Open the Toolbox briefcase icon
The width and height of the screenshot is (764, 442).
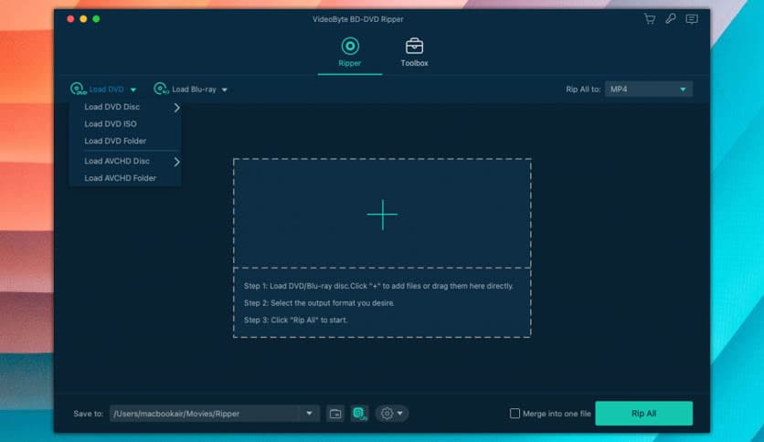click(x=414, y=47)
